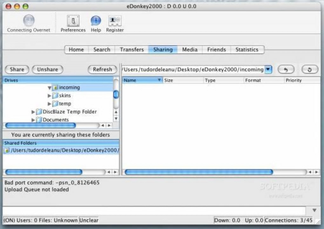Click the Shared Folders scroll right arrow
This screenshot has width=324, height=229.
coord(115,172)
